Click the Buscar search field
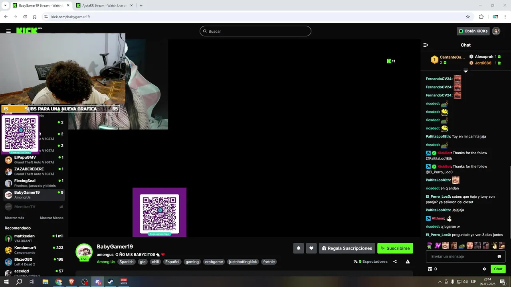The image size is (511, 287). point(255,31)
